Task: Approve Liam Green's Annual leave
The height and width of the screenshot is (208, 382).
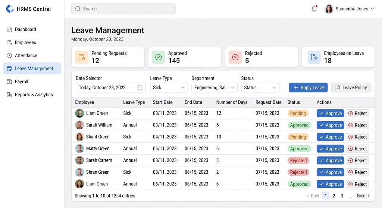Action: pyautogui.click(x=331, y=184)
